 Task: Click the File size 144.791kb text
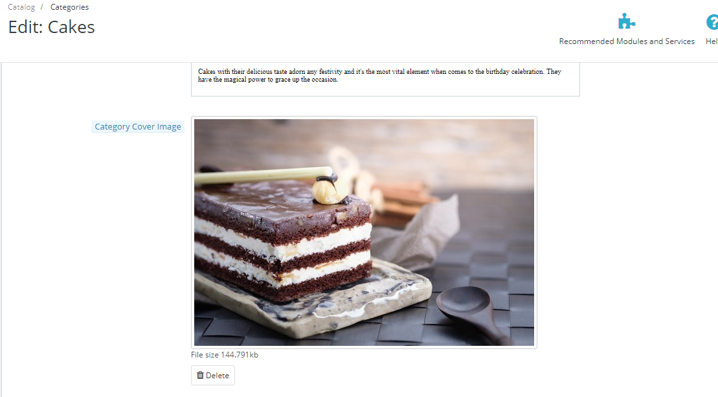225,354
